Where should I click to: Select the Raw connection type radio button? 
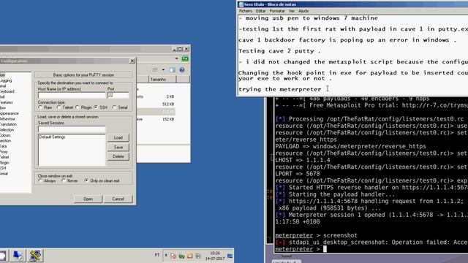pyautogui.click(x=40, y=107)
